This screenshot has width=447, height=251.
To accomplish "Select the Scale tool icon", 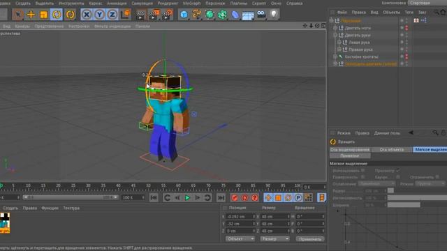I will [x=43, y=15].
